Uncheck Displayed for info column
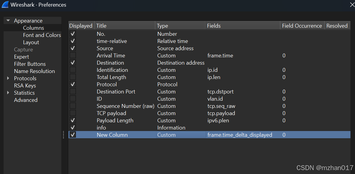355x174 pixels. pyautogui.click(x=73, y=128)
